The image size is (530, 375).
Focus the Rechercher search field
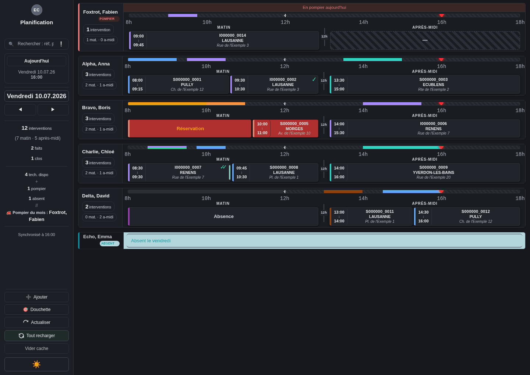[36, 44]
